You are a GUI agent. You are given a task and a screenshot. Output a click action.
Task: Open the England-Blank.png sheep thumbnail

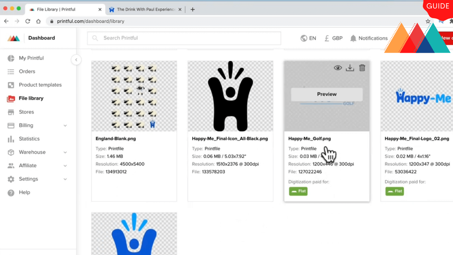(134, 96)
